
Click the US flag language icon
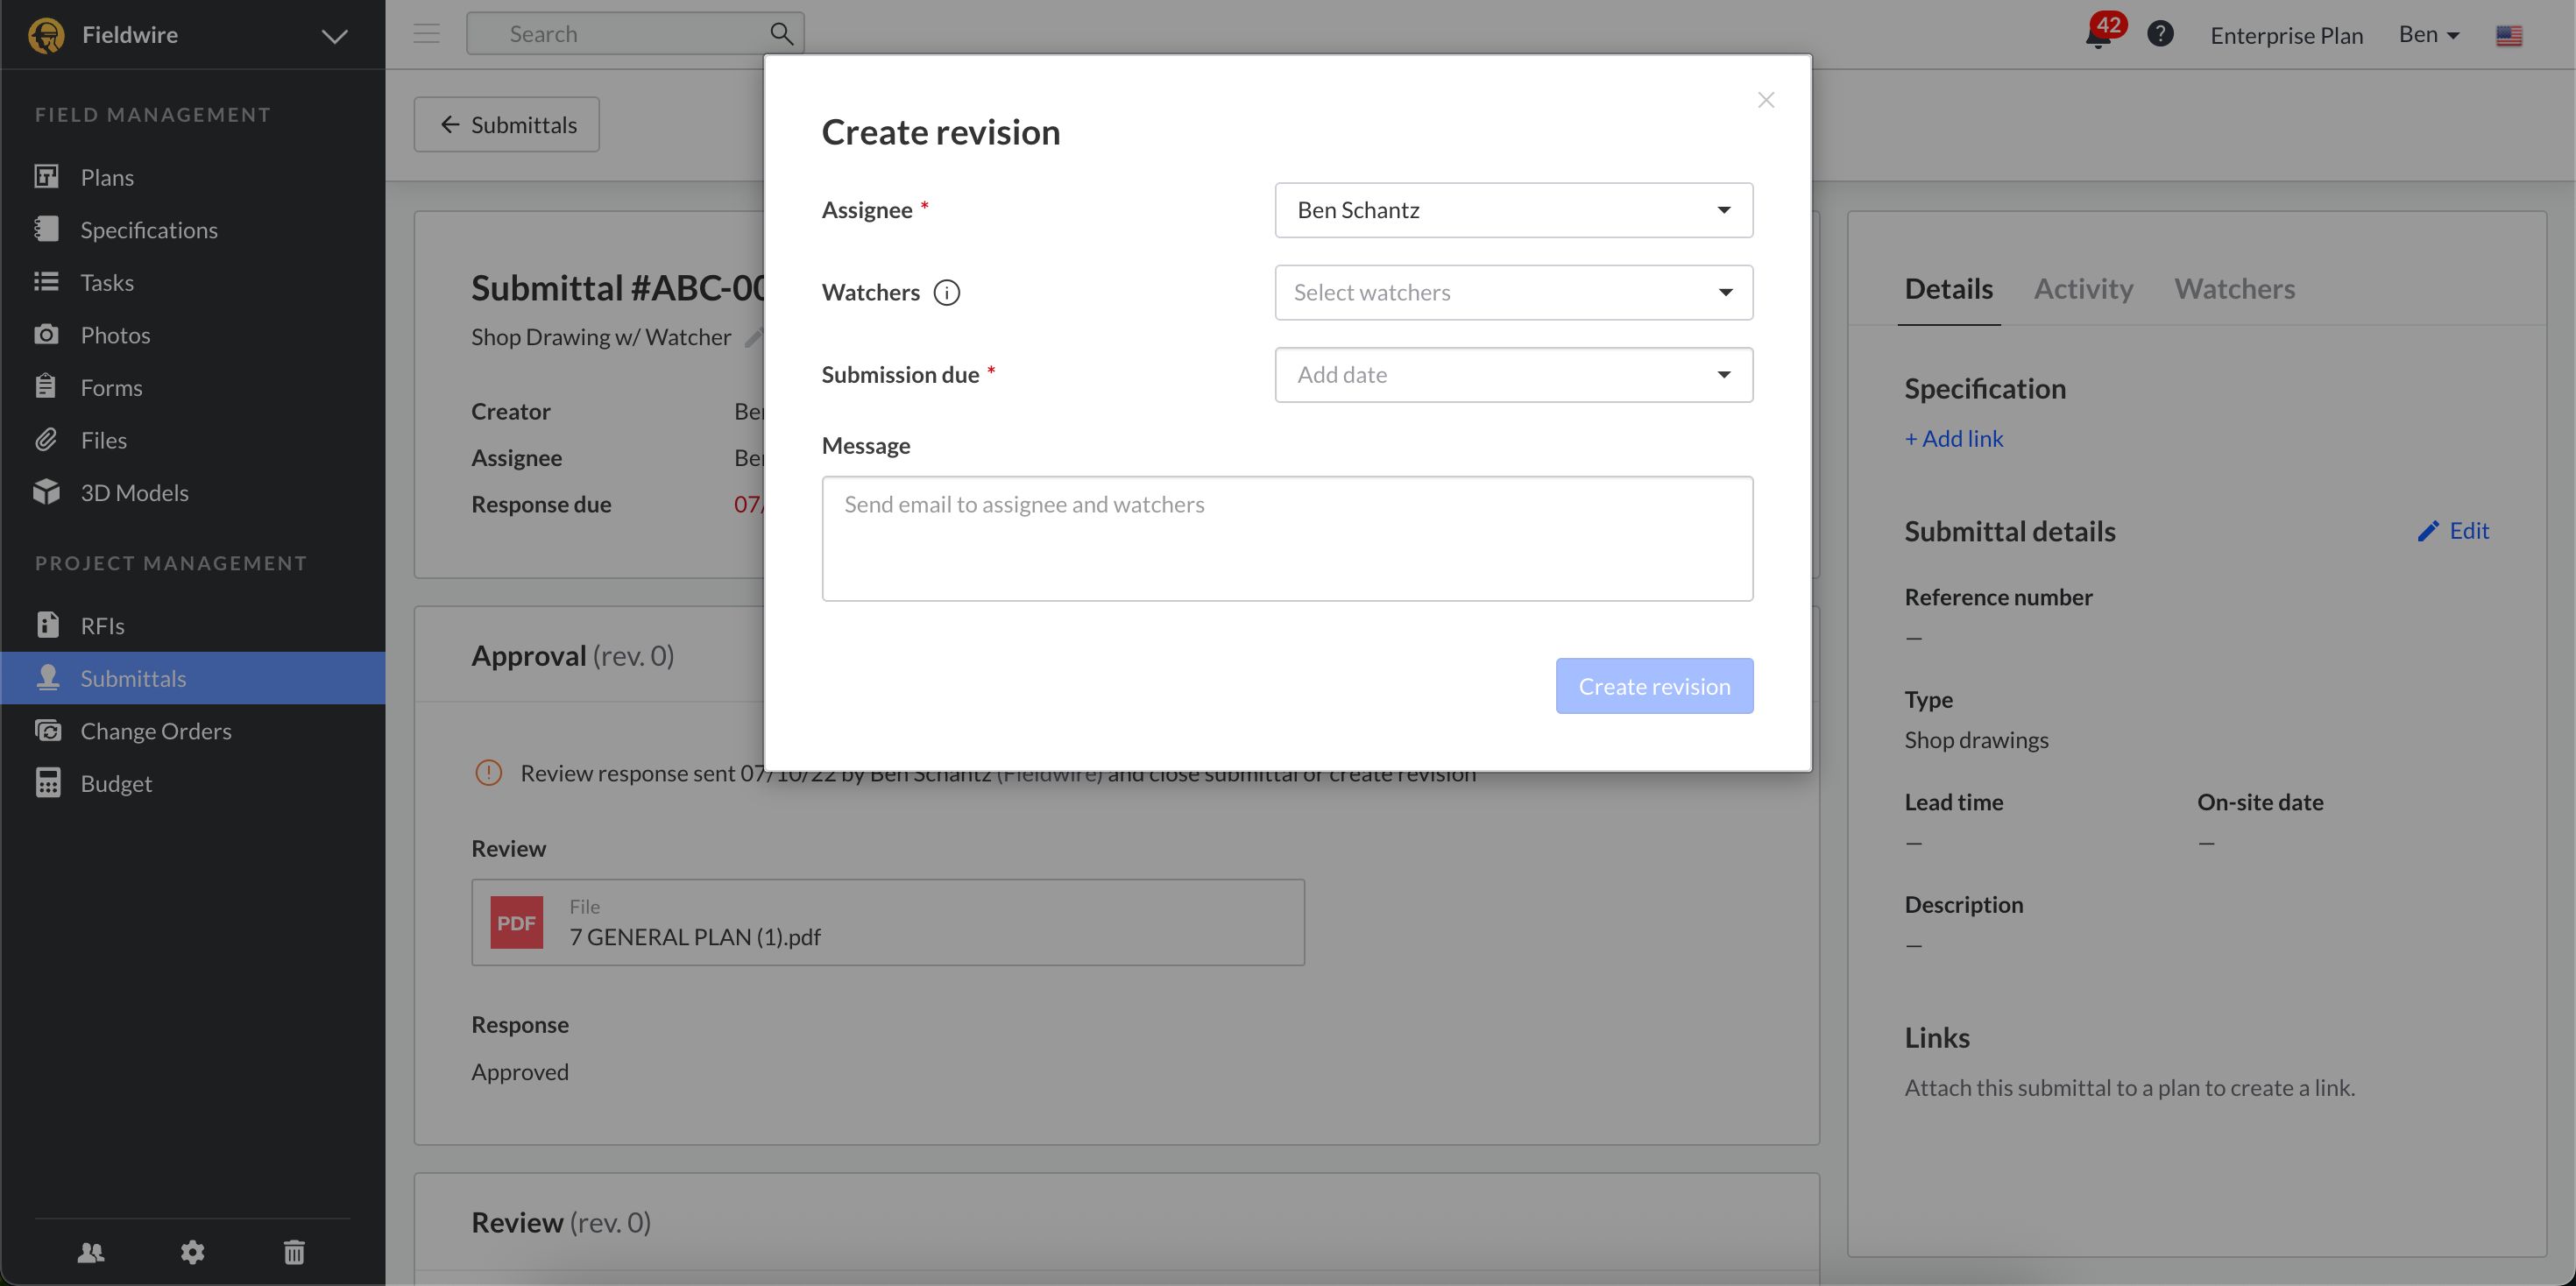point(2508,36)
